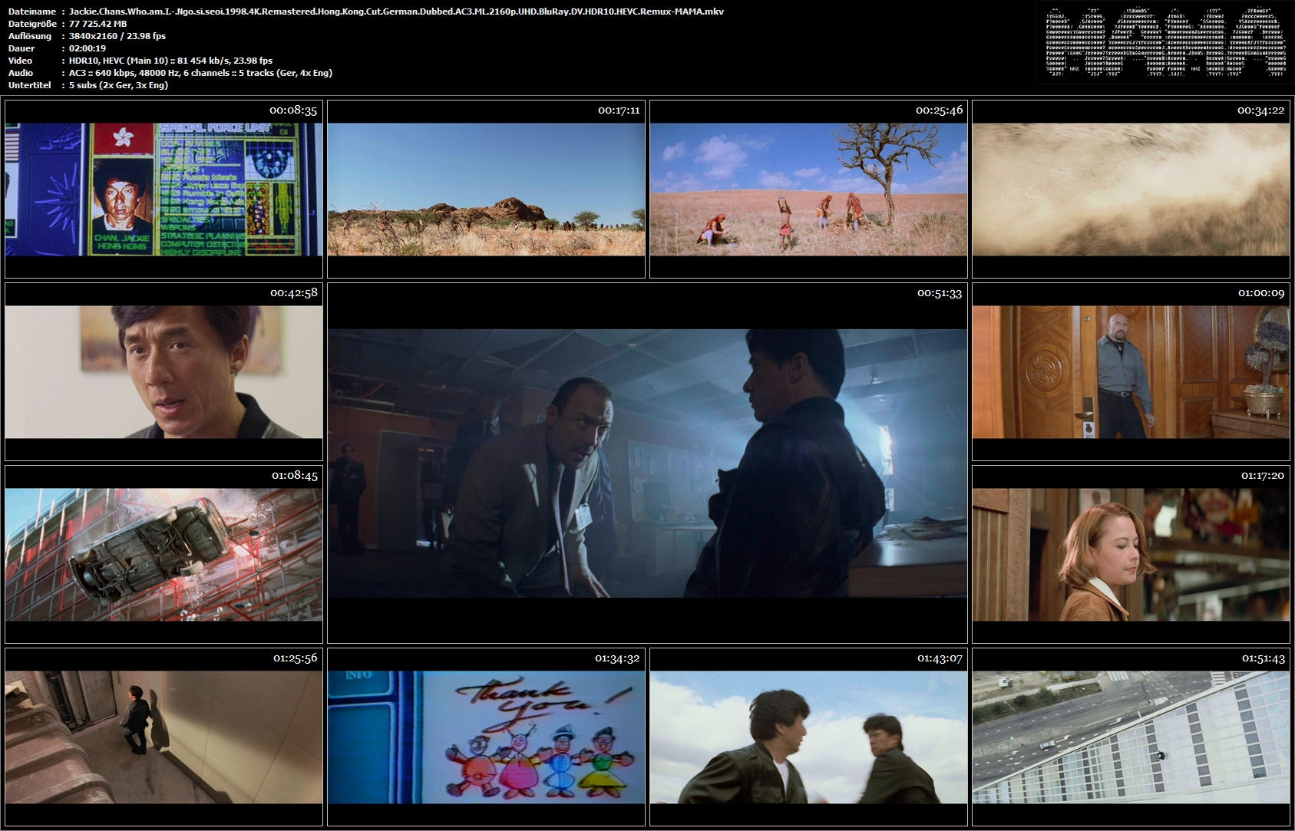Screen dimensions: 1295x831
Task: Click the '00:17:11' timestamp
Action: (x=619, y=110)
